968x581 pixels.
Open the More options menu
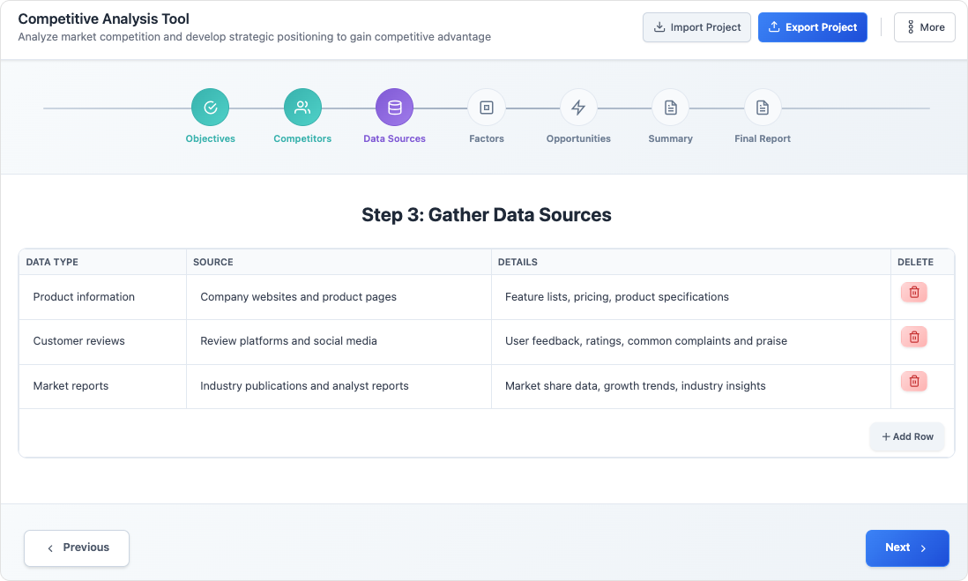[924, 27]
